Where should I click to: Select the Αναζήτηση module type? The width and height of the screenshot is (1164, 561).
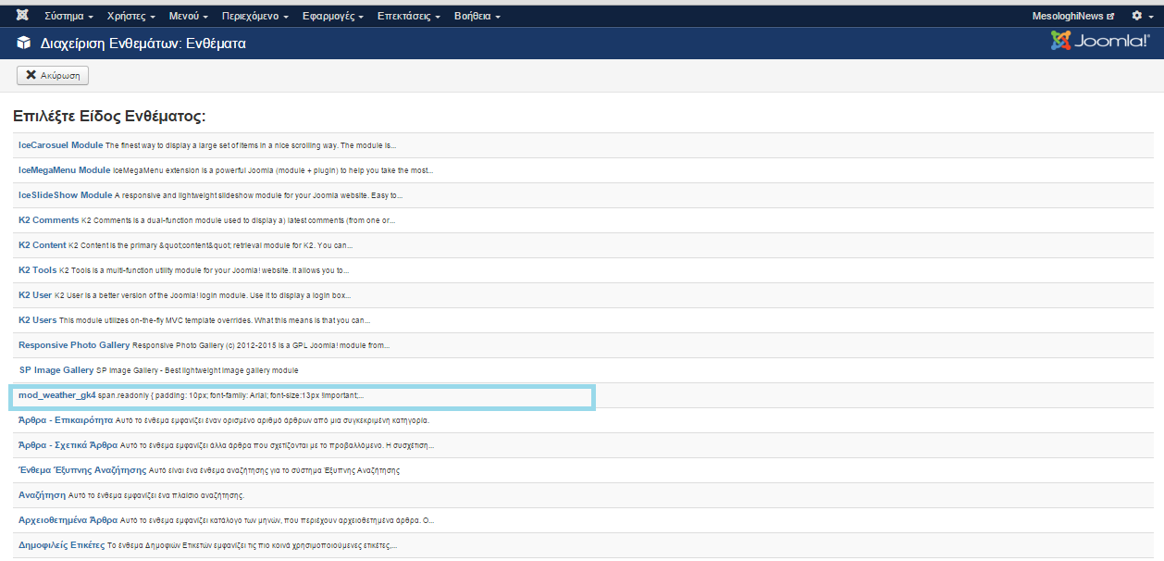43,495
